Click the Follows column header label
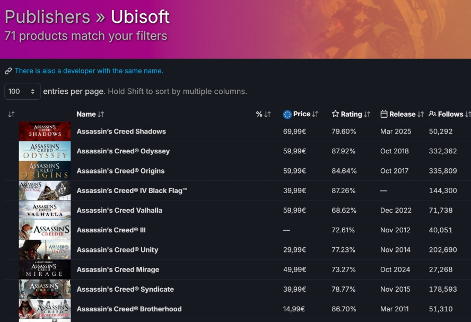Viewport: 471px width, 322px height. 450,114
